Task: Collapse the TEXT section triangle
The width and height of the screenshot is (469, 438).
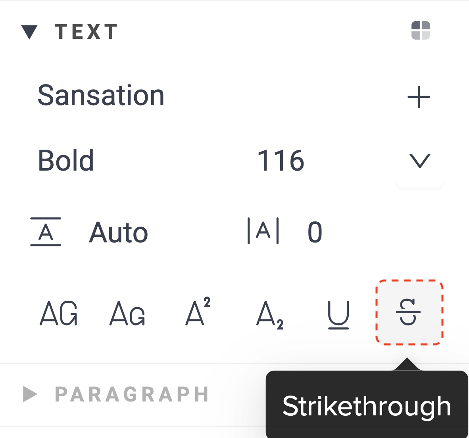Action: click(x=29, y=32)
